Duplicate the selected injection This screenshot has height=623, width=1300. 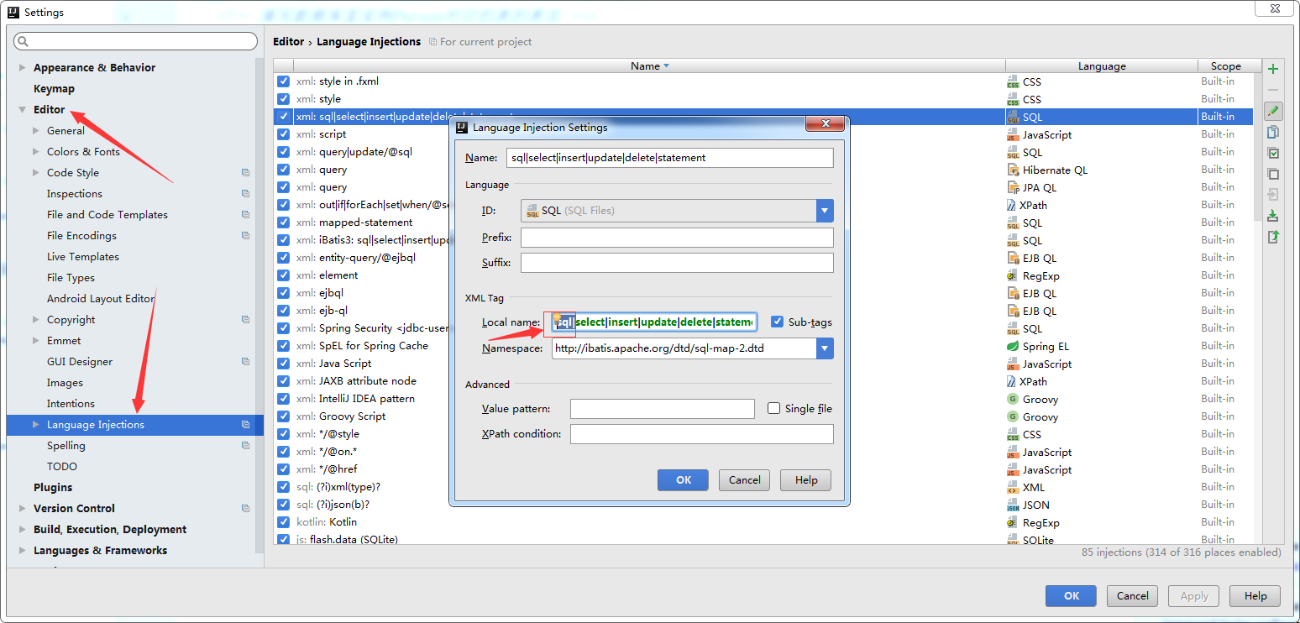coord(1273,132)
